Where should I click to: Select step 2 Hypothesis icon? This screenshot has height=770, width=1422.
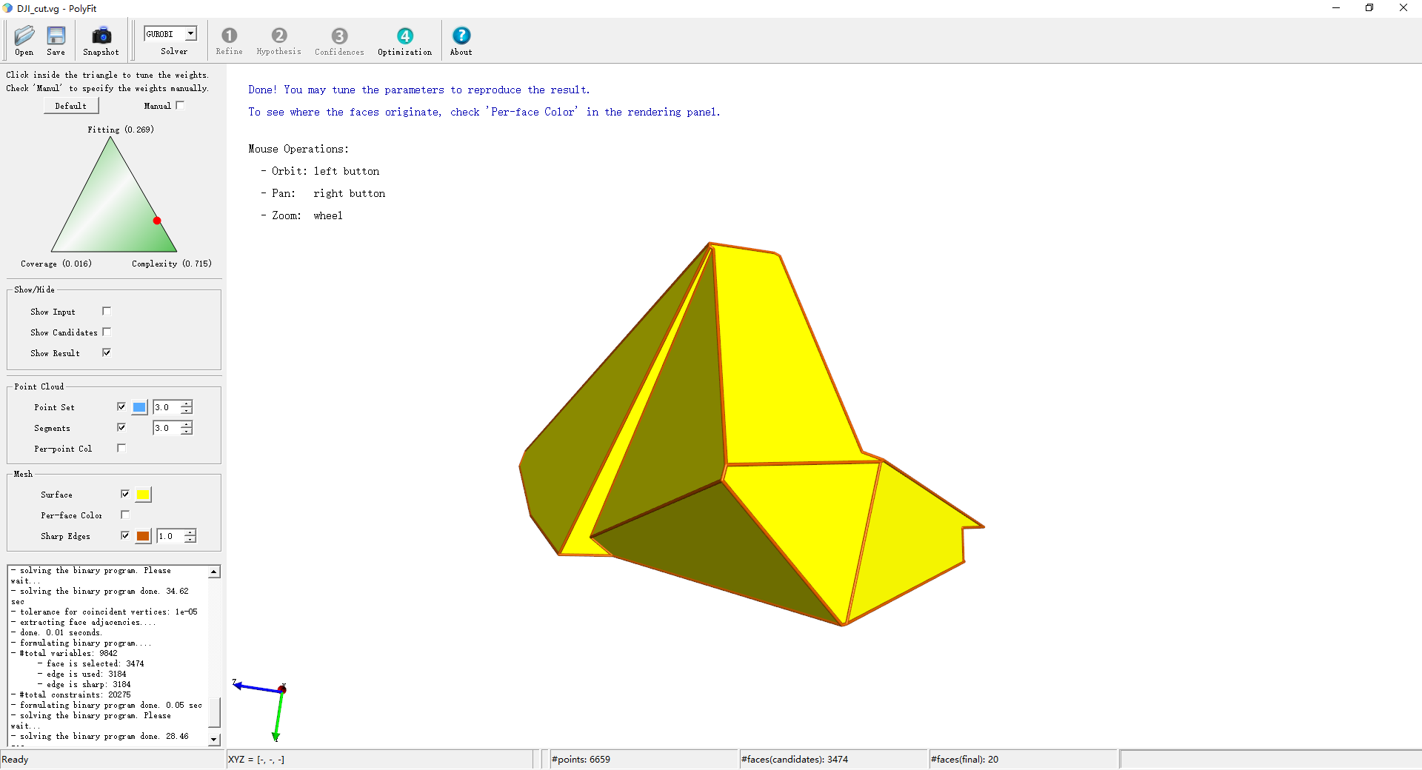pyautogui.click(x=278, y=36)
